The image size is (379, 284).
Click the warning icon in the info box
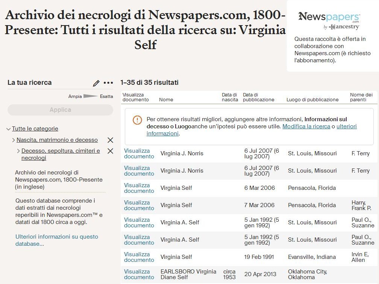pos(137,120)
